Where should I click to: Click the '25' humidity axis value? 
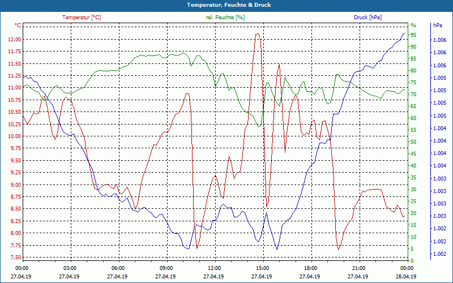click(413, 201)
